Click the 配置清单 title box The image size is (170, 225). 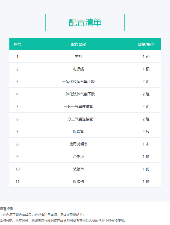[85, 22]
